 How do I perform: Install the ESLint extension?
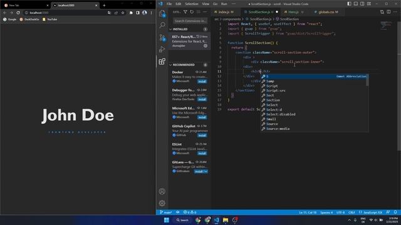[202, 153]
